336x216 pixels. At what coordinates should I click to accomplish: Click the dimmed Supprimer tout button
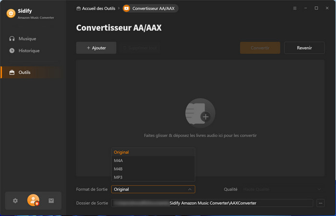pyautogui.click(x=140, y=48)
